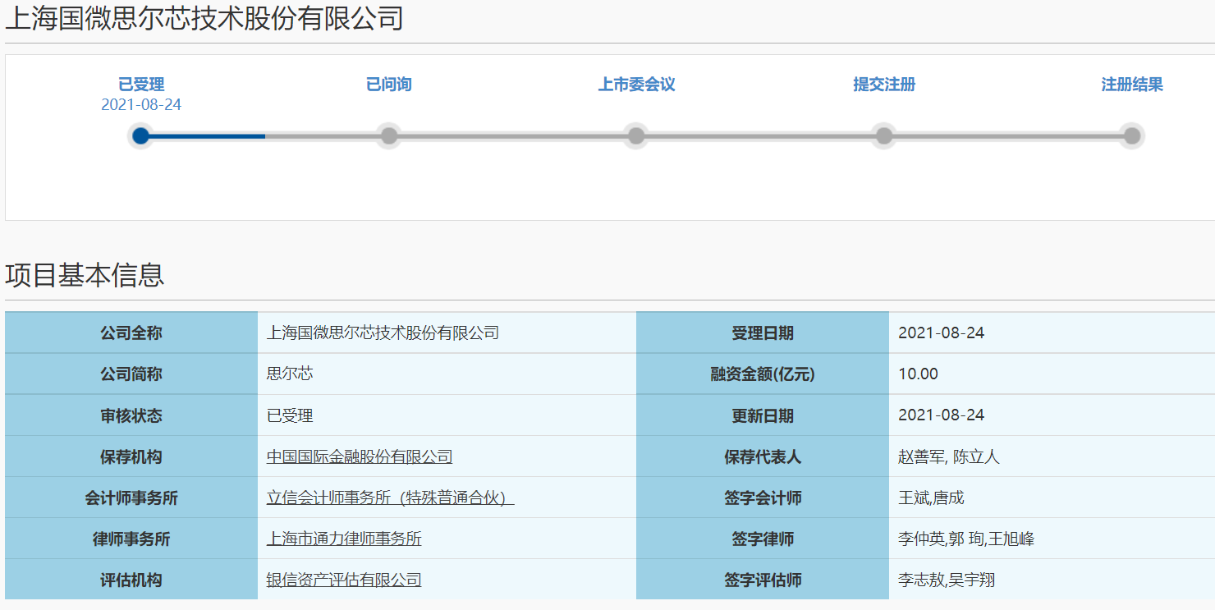Open the 上海市通力律师事务所 law firm link

coord(344,539)
